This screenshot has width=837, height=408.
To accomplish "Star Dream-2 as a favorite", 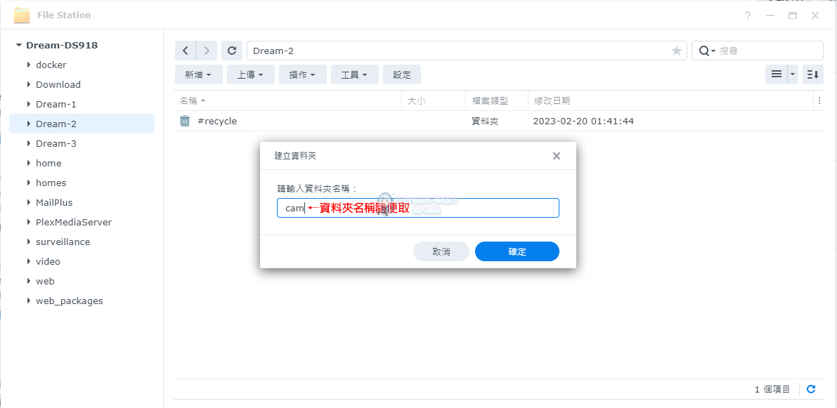I will [x=676, y=50].
